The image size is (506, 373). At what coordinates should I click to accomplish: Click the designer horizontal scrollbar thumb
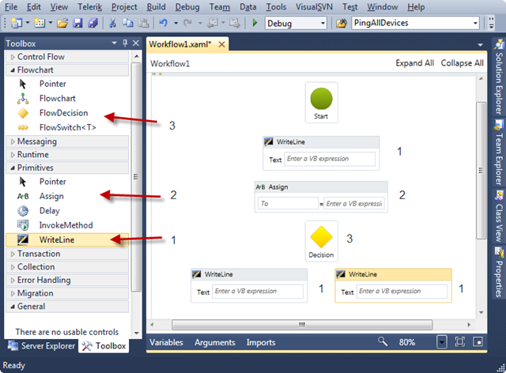302,325
